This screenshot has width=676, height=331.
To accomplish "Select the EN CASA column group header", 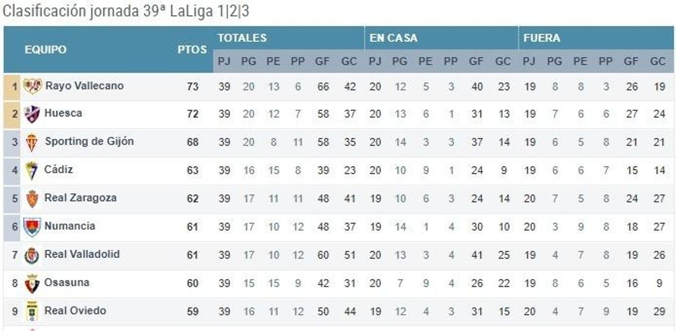I will point(393,38).
